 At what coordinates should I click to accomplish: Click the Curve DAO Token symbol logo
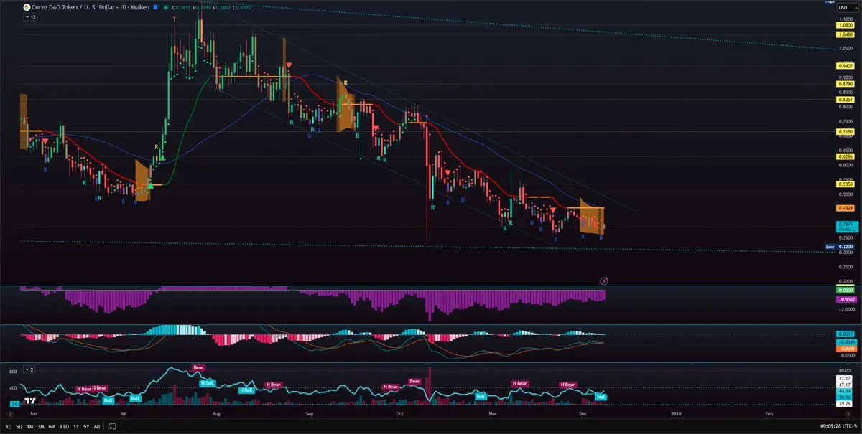point(27,7)
